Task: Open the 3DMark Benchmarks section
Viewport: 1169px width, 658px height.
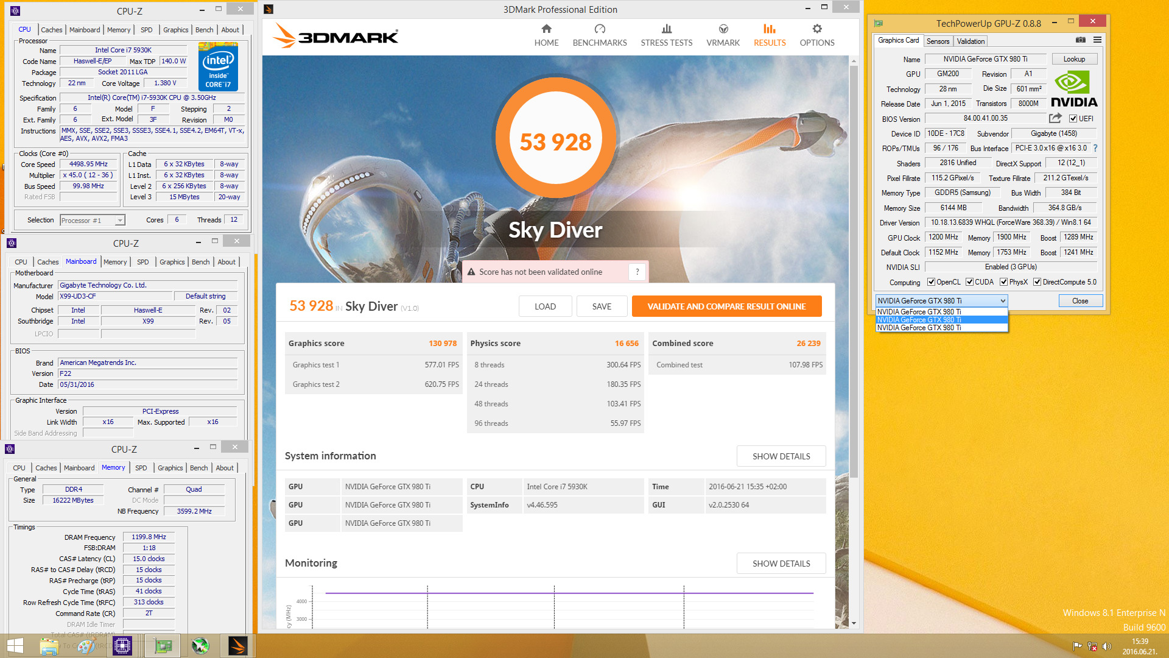Action: click(599, 35)
